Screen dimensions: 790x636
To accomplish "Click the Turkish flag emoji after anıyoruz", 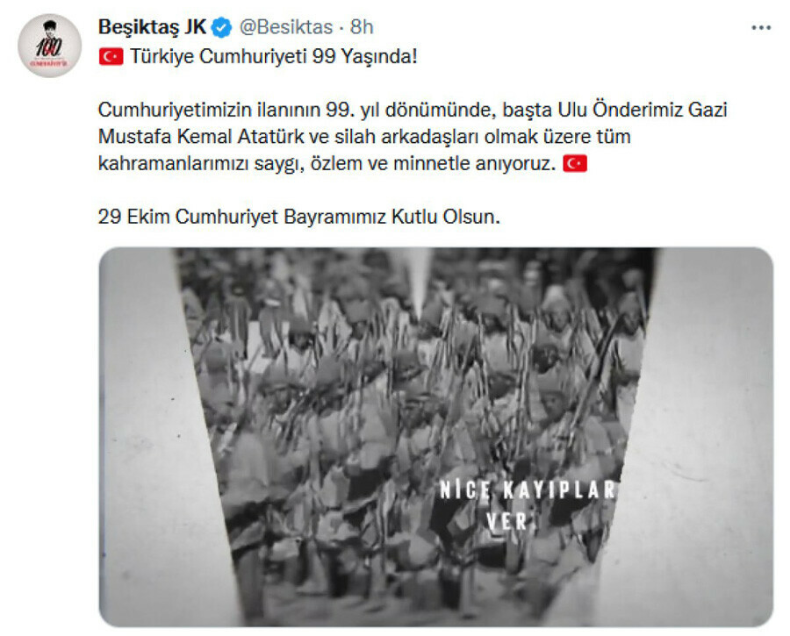I will tap(575, 164).
